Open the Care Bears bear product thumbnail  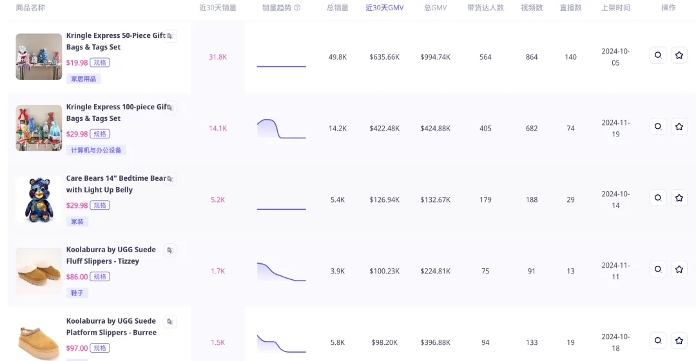pos(39,199)
